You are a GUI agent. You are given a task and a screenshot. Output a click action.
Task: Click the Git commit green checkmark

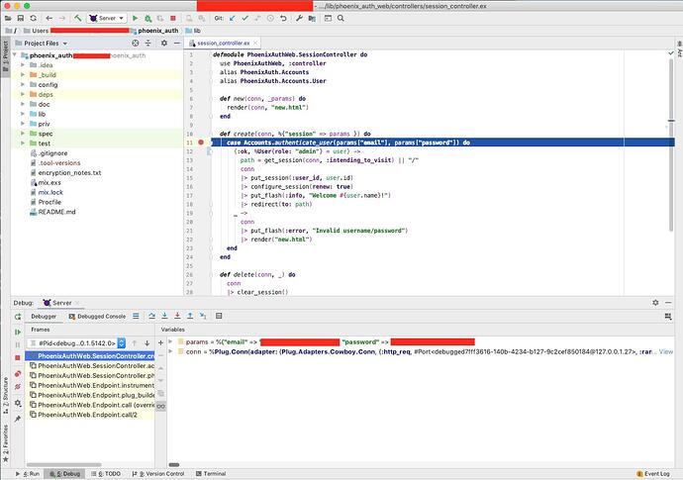[x=244, y=18]
